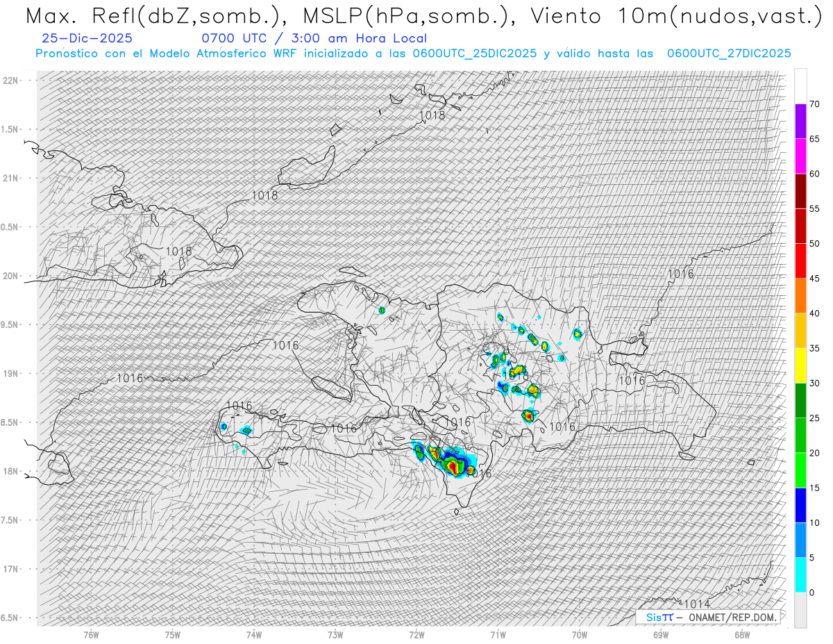
Task: Click the date label "25-Dic-2025"
Action: (87, 39)
